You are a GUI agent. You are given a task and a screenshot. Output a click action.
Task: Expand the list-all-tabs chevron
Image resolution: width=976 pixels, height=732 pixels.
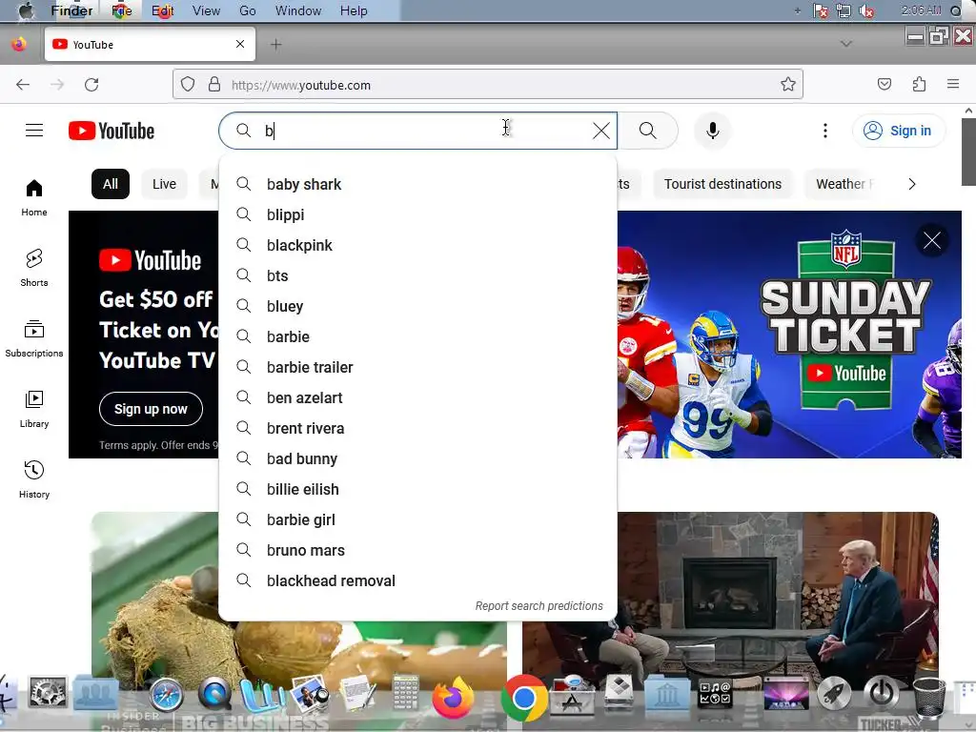tap(846, 44)
